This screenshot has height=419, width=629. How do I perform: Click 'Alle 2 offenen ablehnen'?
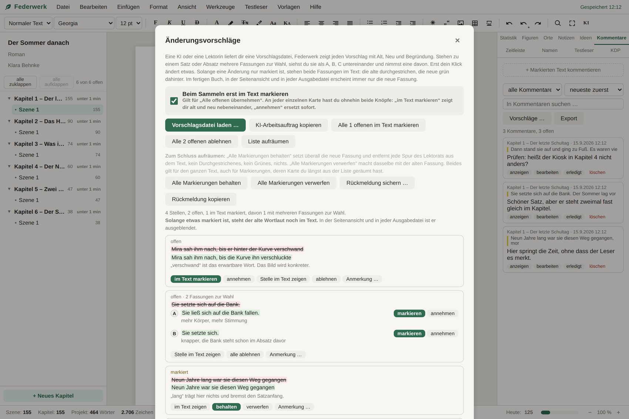pos(201,141)
